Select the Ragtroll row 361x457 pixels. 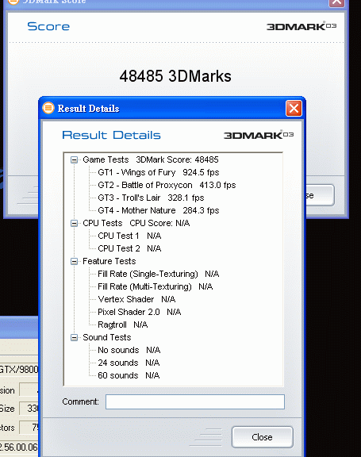123,325
